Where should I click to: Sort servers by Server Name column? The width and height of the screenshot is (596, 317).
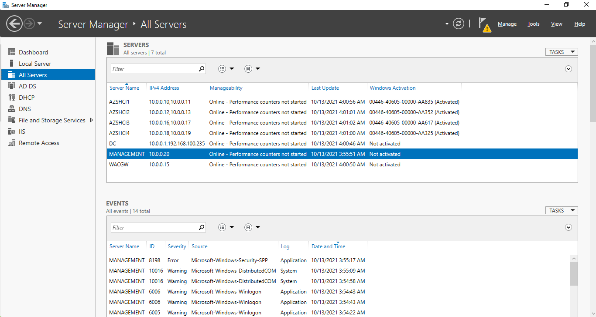[124, 88]
